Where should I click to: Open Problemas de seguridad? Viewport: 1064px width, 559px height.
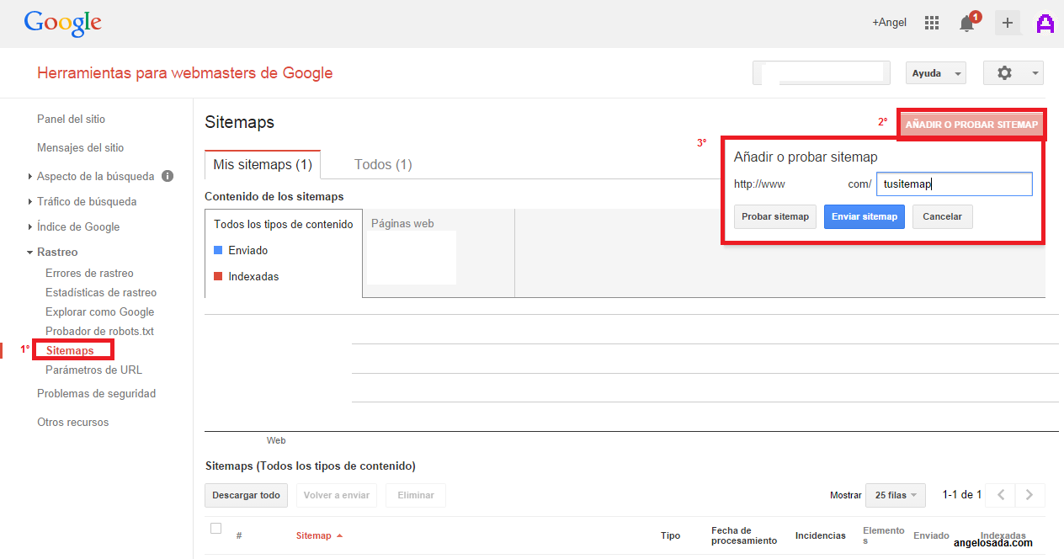point(96,393)
